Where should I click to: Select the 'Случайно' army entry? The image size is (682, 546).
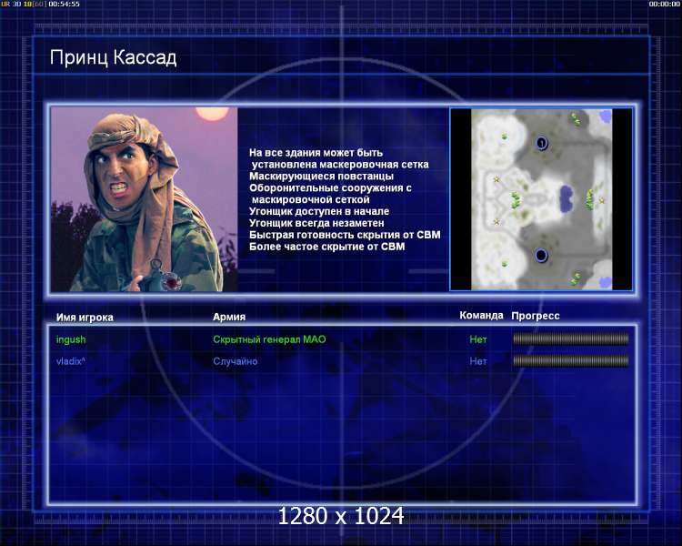point(236,361)
